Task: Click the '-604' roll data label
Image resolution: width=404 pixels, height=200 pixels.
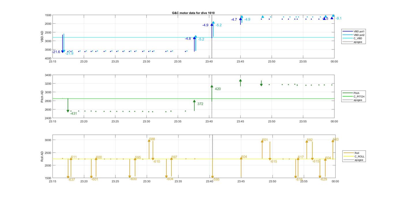Action: click(170, 179)
